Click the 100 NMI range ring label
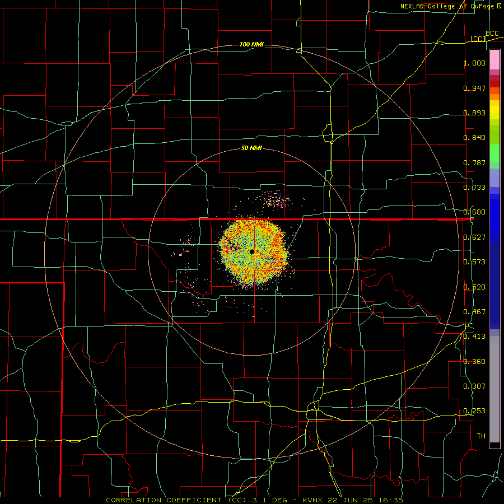Image resolution: width=504 pixels, height=504 pixels. pyautogui.click(x=251, y=44)
